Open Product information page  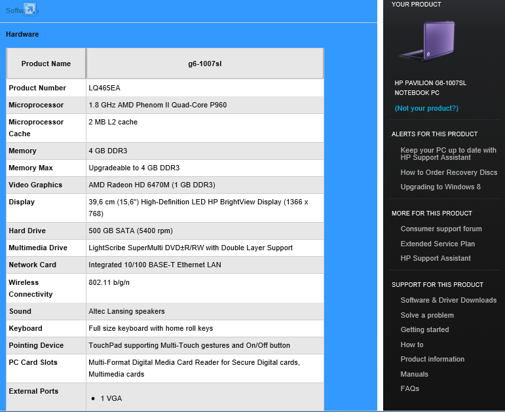[432, 359]
